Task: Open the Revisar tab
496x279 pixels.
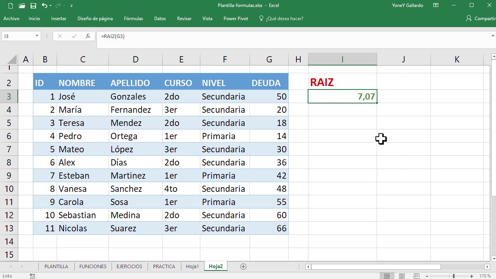Action: [184, 19]
